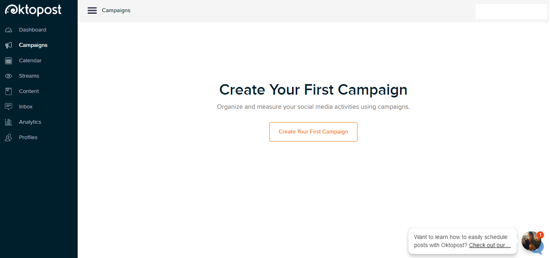
Task: Open the Calendar grid icon
Action: pos(8,61)
